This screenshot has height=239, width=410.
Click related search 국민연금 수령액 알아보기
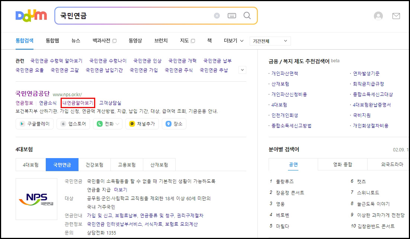coord(56,61)
